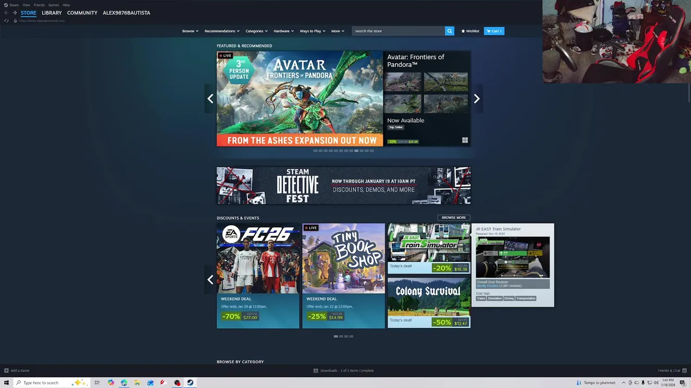Open Downloads manager icon at bottom
Viewport: 691px width, 388px height.
pyautogui.click(x=316, y=370)
